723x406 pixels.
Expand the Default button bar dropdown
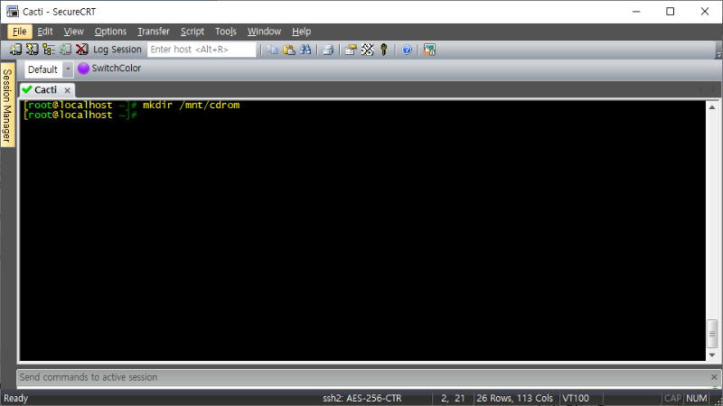coord(68,69)
